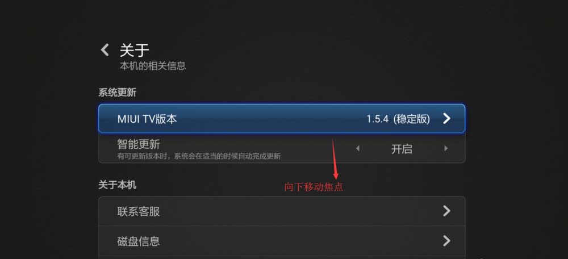Select the MIUI TV版本 menu item
This screenshot has height=259, width=568.
point(282,119)
